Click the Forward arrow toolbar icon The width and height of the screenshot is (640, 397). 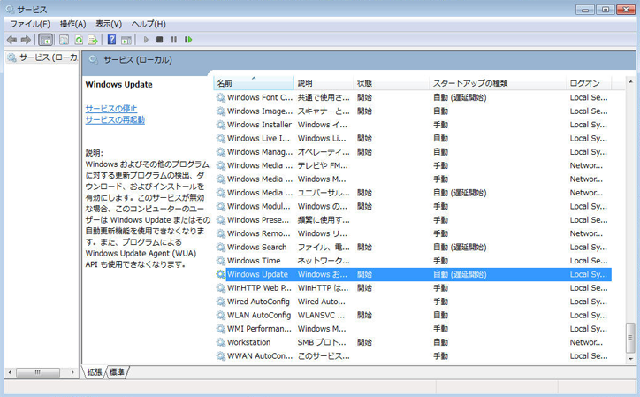coord(26,40)
